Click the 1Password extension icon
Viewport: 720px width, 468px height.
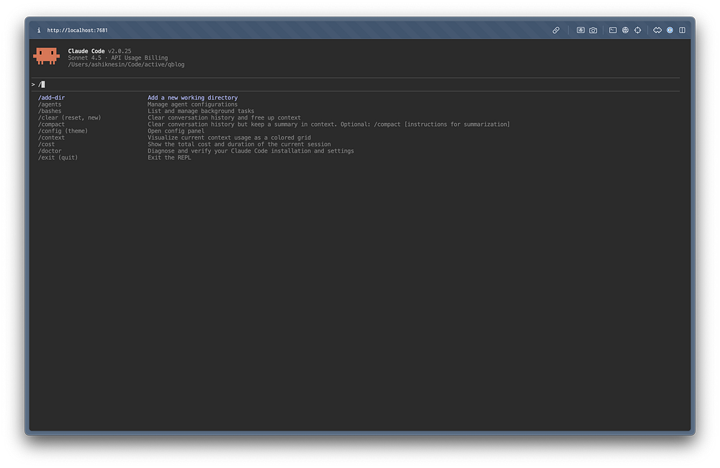(670, 30)
